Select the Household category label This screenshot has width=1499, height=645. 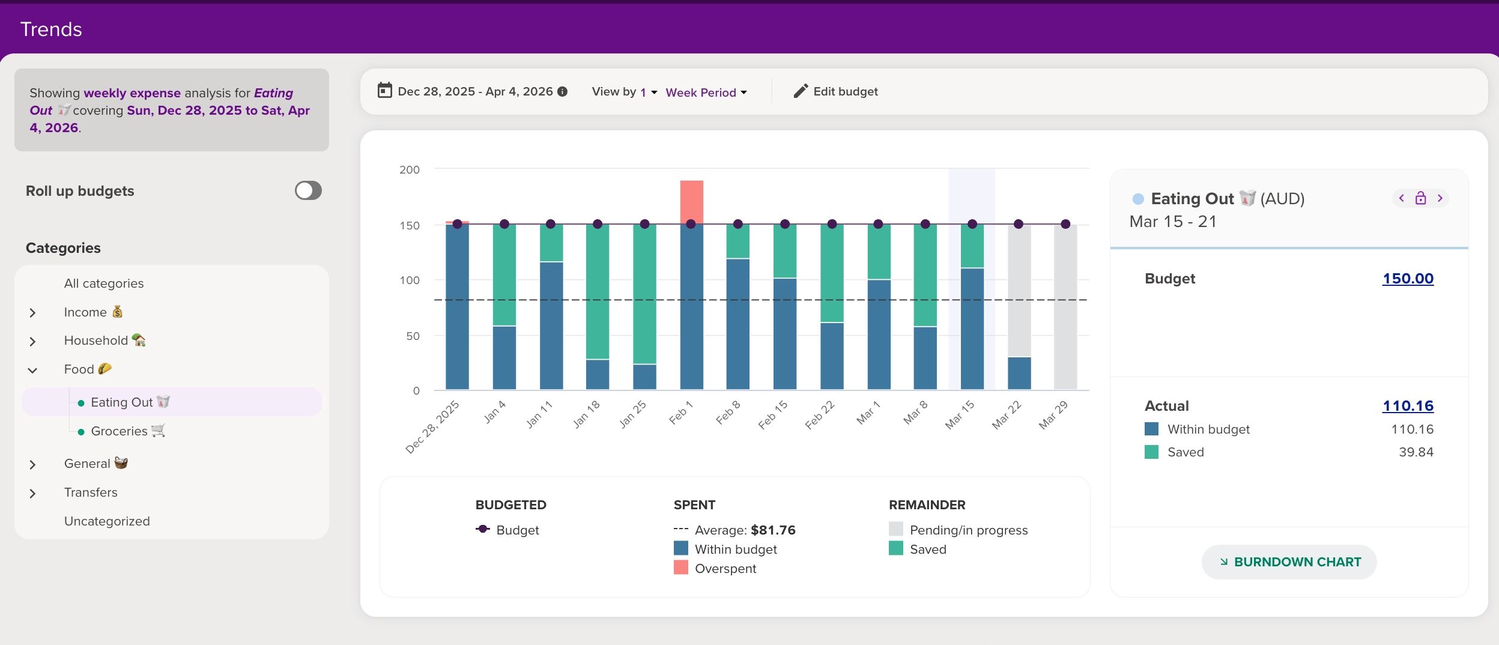point(105,341)
